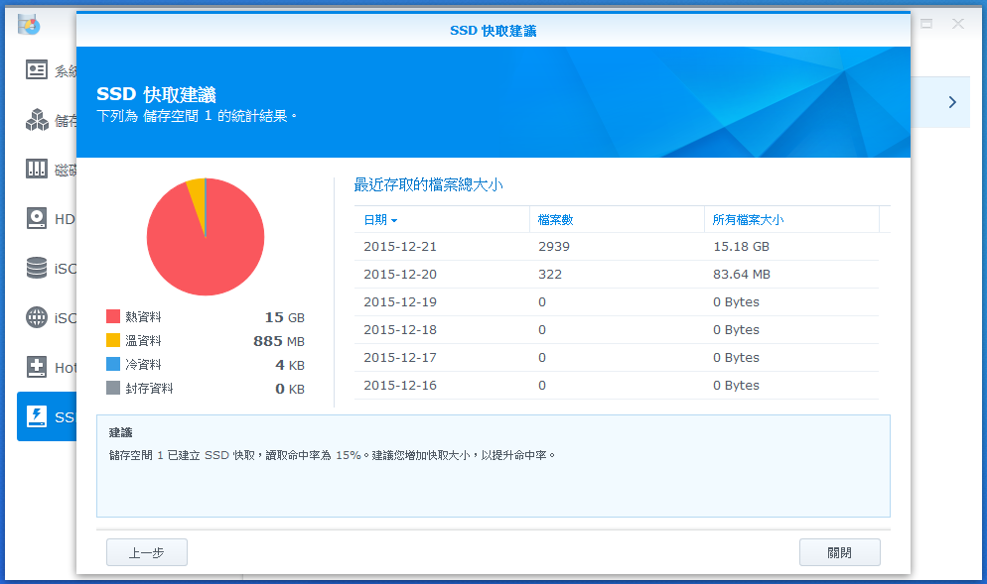Select the 2015-12-21 date cell
The height and width of the screenshot is (584, 987).
click(x=400, y=247)
